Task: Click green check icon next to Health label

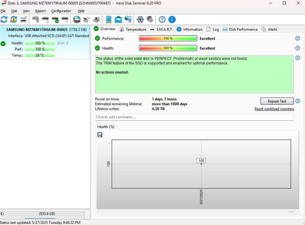Action: tap(97, 48)
